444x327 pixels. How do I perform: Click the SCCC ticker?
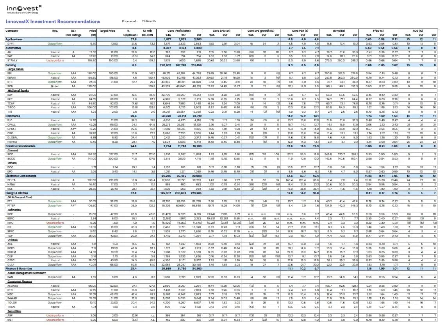11,159
